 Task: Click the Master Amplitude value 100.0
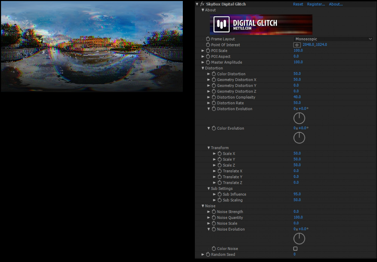click(x=298, y=62)
